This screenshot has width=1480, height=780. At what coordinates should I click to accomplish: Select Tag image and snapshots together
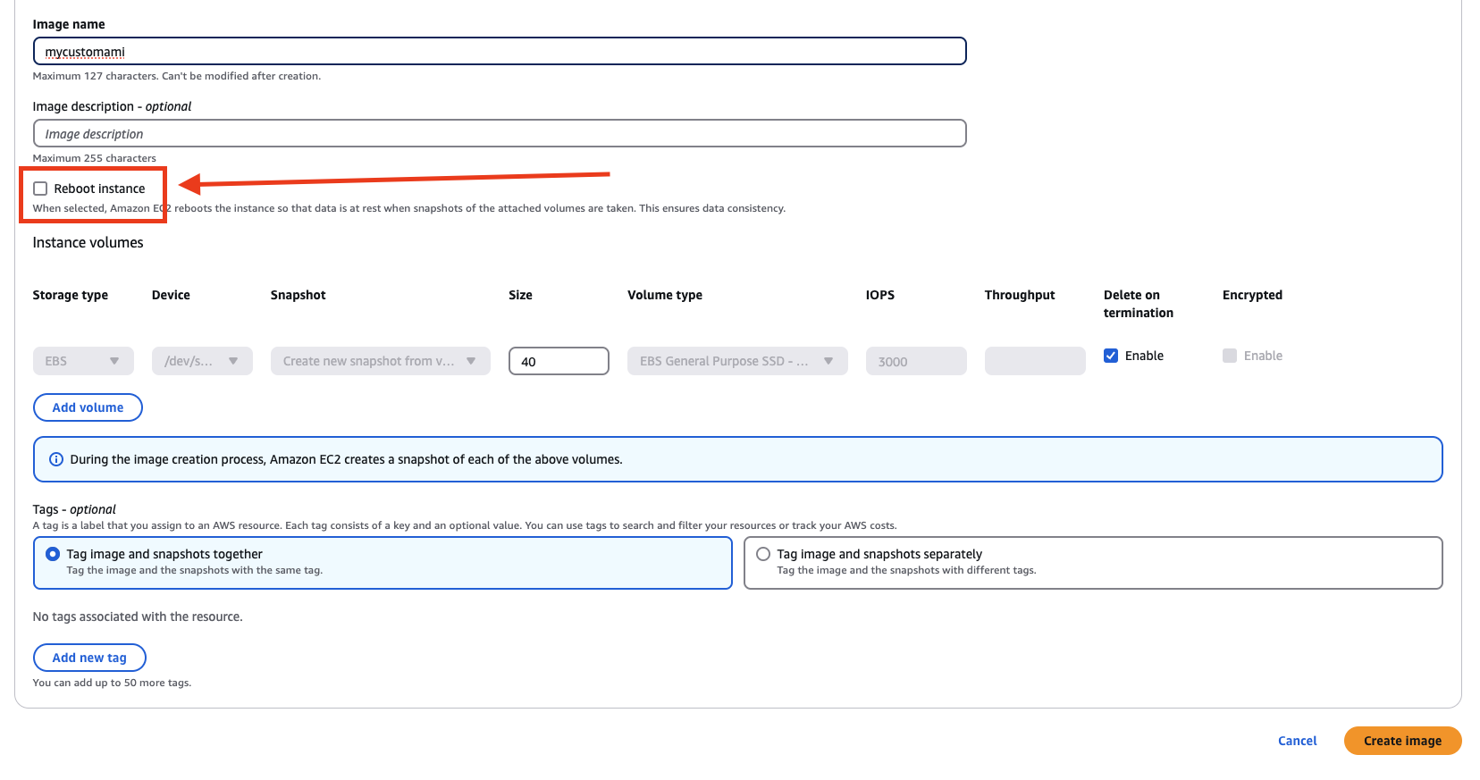coord(53,554)
